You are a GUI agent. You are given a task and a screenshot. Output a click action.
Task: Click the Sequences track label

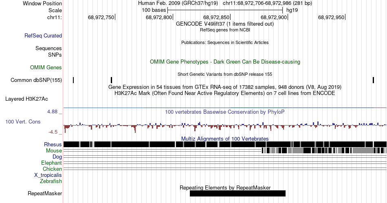[x=48, y=48]
